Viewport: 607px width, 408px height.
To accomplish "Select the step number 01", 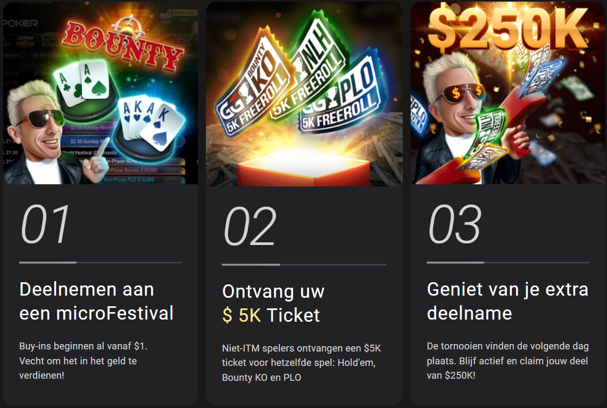I will pos(45,224).
